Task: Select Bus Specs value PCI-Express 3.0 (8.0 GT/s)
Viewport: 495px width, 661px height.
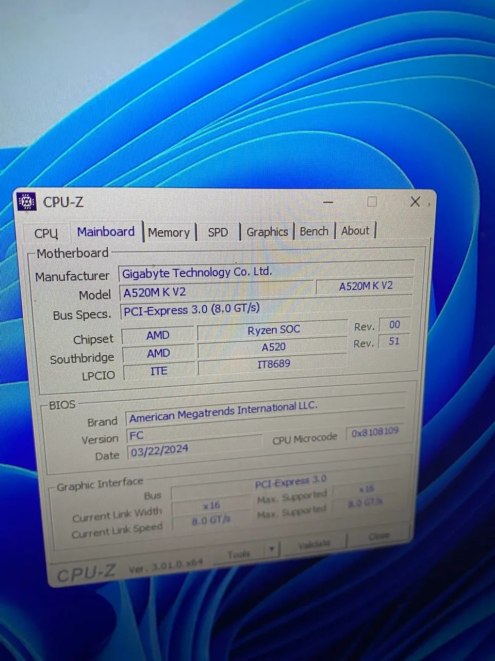Action: click(266, 308)
